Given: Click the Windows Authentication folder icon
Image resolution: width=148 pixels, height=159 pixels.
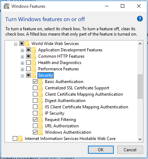Looking at the screenshot, I should (41, 132).
